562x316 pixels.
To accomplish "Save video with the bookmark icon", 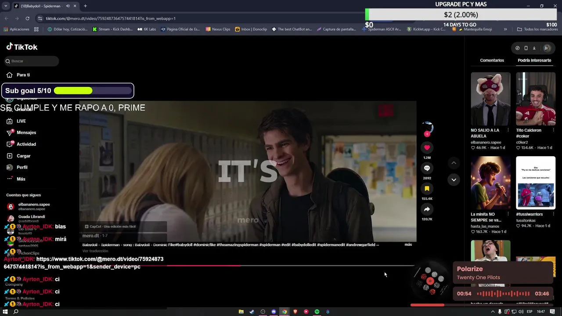I will pos(427,189).
